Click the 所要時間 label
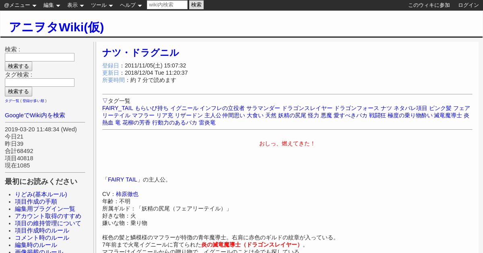Viewport: 483px width, 253px height. pyautogui.click(x=114, y=80)
